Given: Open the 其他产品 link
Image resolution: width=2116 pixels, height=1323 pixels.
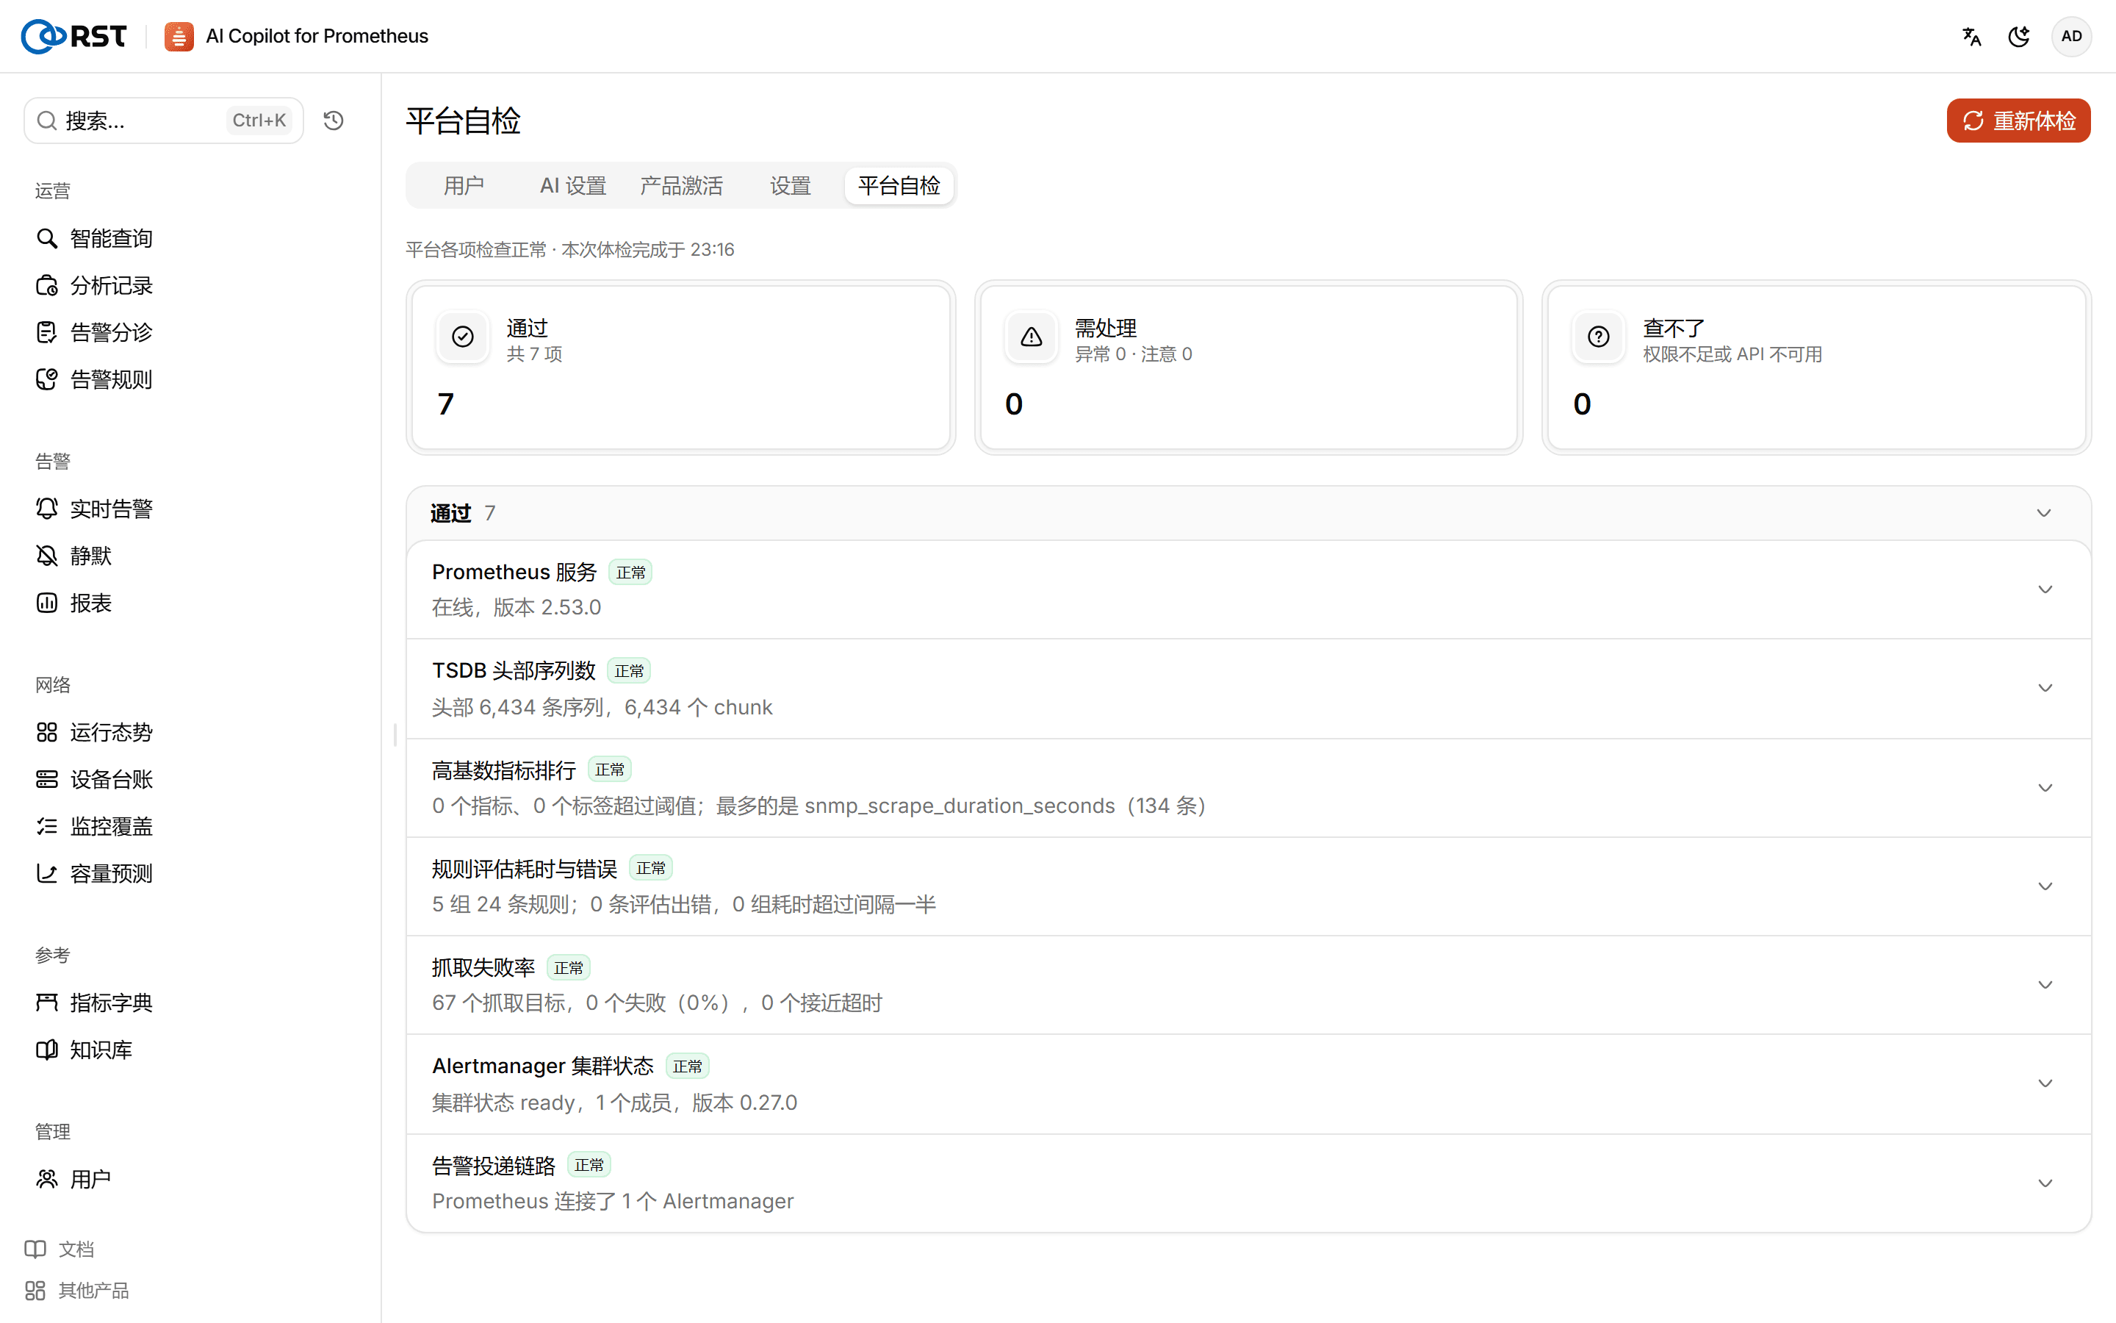Looking at the screenshot, I should 77,1291.
